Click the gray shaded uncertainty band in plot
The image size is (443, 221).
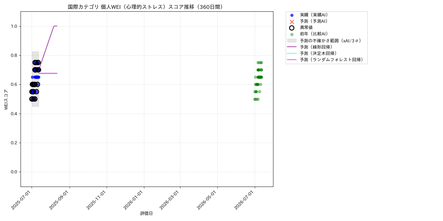[35, 79]
